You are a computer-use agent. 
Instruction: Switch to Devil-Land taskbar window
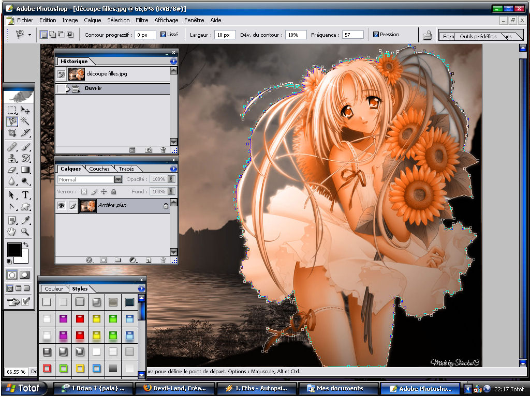[x=175, y=389]
